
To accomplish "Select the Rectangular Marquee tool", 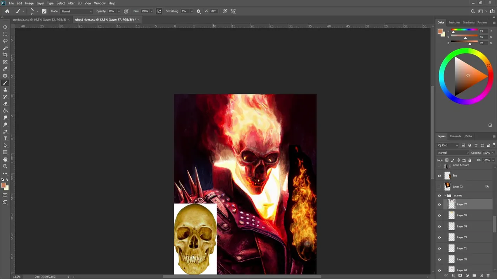I will coord(5,34).
